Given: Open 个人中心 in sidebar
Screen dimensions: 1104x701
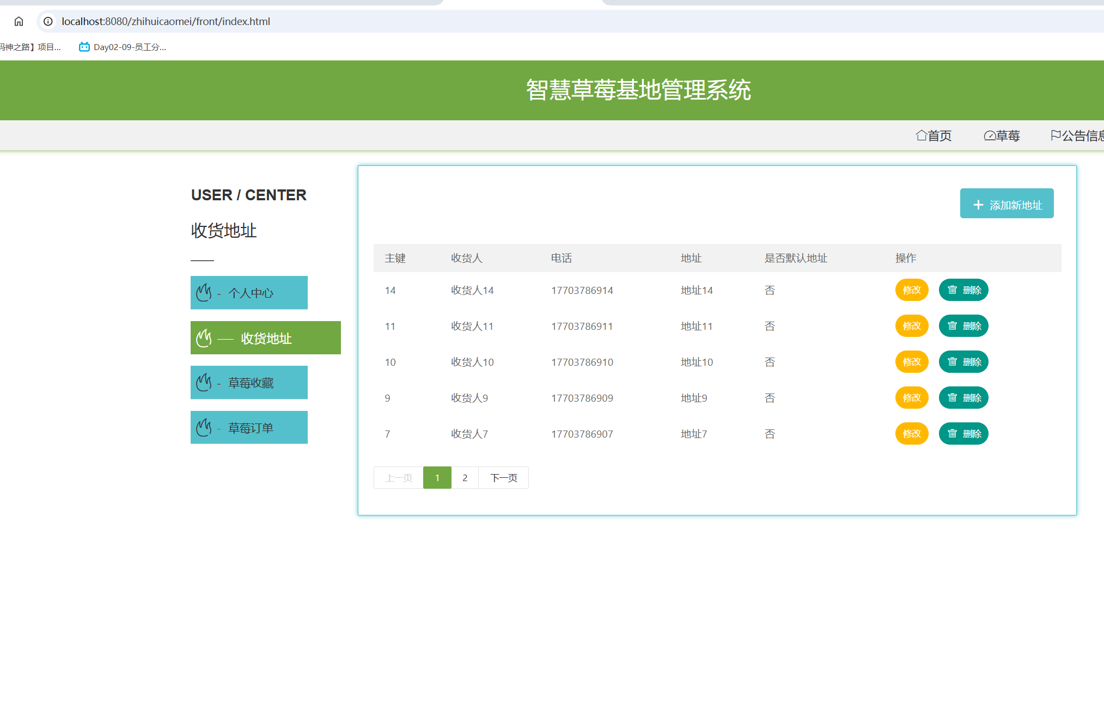Looking at the screenshot, I should click(249, 293).
